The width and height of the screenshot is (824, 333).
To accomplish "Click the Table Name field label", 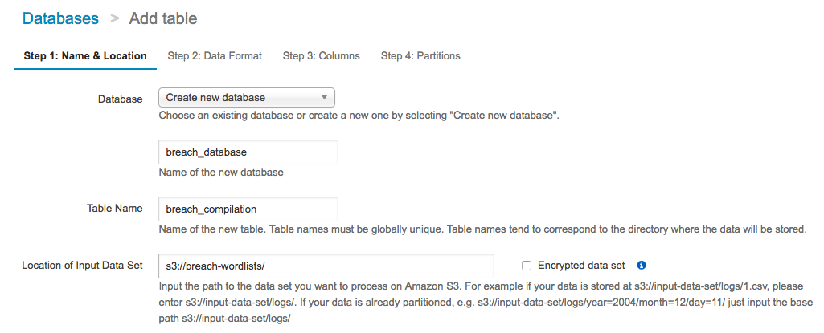I will tap(114, 209).
